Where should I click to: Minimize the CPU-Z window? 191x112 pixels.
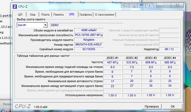click(x=160, y=6)
